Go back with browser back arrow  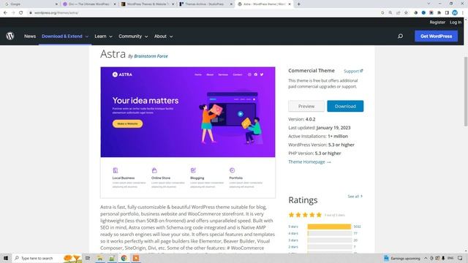[5, 13]
